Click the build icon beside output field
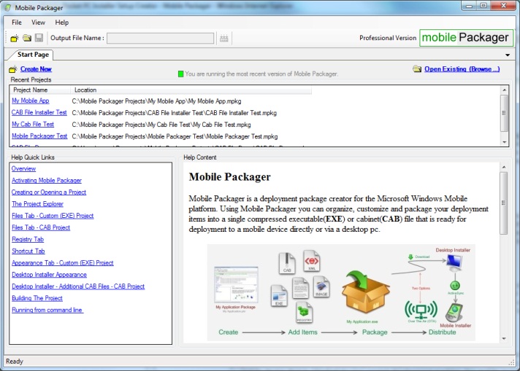This screenshot has height=371, width=520. tap(224, 39)
